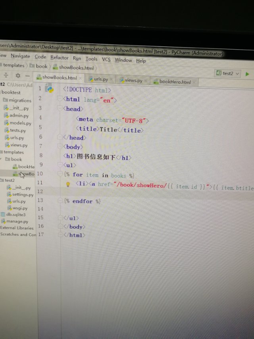Click line number 12 in gutter
Image resolution: width=254 pixels, height=339 pixels.
click(x=40, y=192)
